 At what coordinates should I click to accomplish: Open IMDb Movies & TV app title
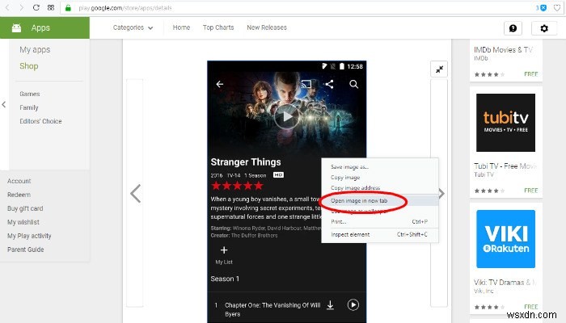click(503, 50)
